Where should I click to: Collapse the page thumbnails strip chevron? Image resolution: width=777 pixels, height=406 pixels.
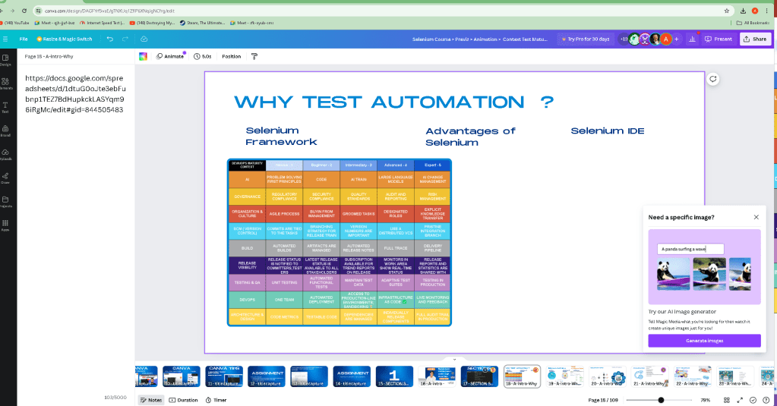point(454,360)
